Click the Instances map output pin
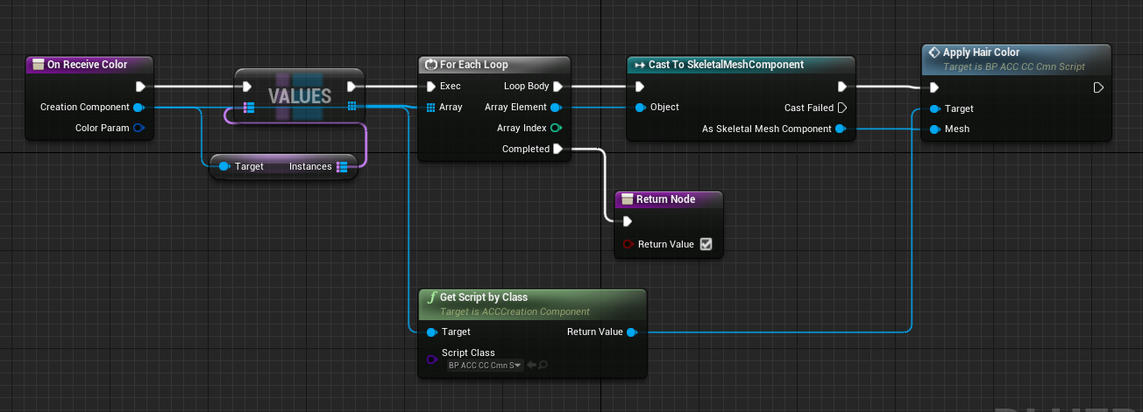1143x412 pixels. (x=341, y=166)
